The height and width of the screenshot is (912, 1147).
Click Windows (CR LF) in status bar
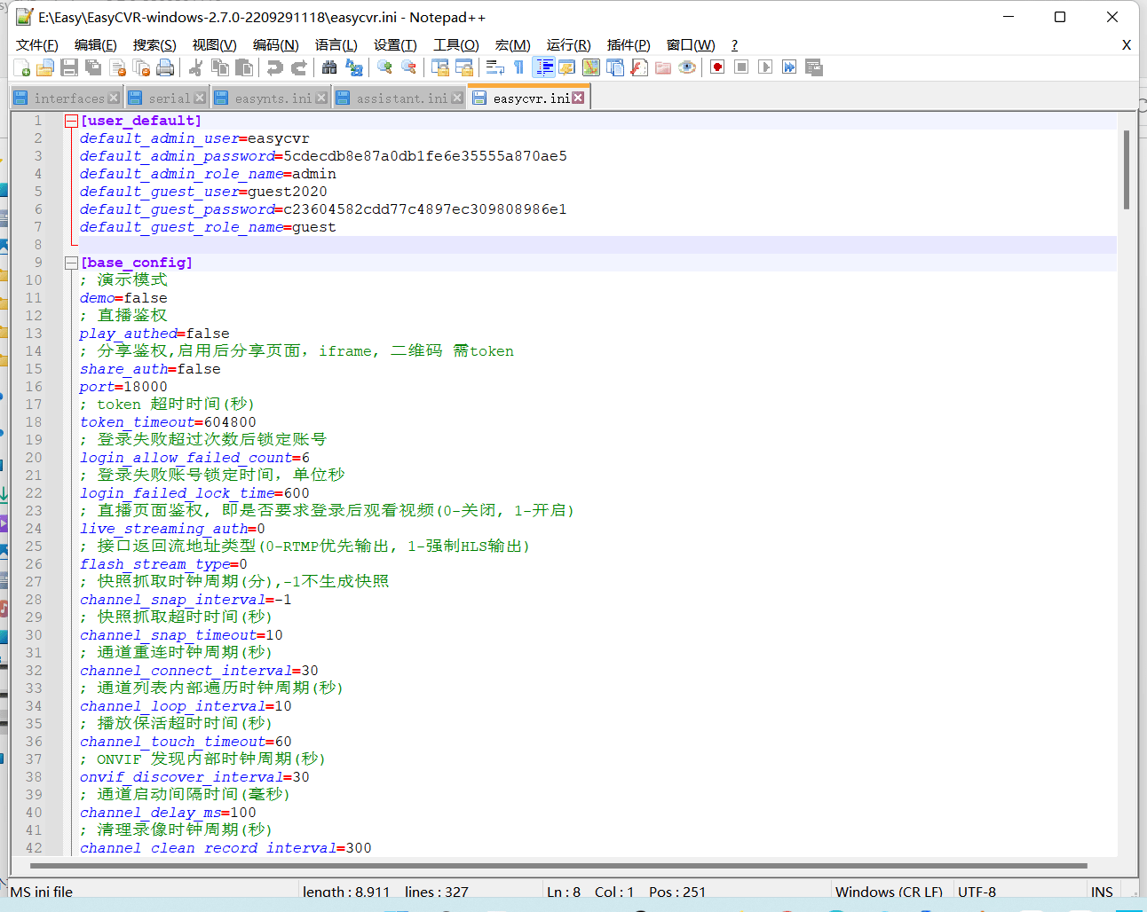[889, 892]
